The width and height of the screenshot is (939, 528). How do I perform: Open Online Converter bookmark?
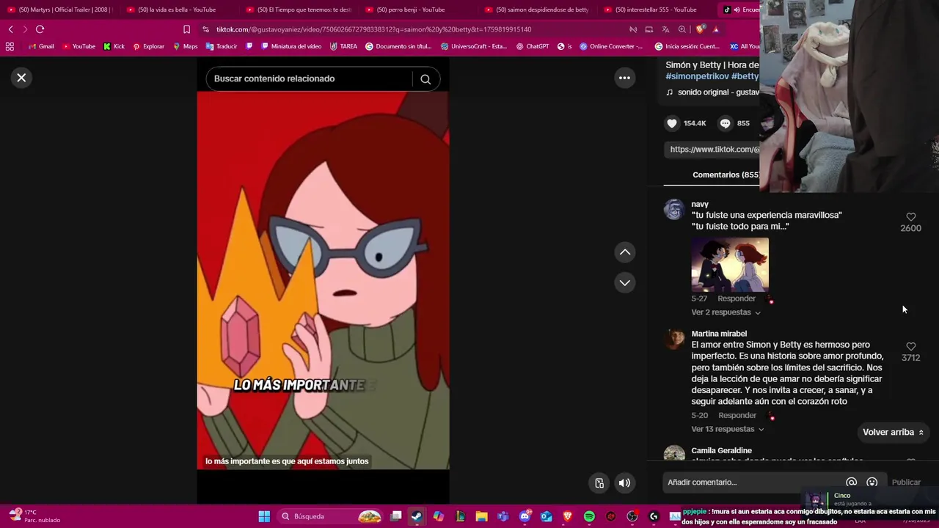pos(611,46)
